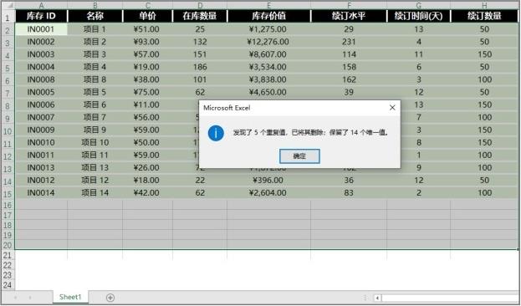Click cell 项目 14
Image resolution: width=521 pixels, height=306 pixels.
pos(95,192)
